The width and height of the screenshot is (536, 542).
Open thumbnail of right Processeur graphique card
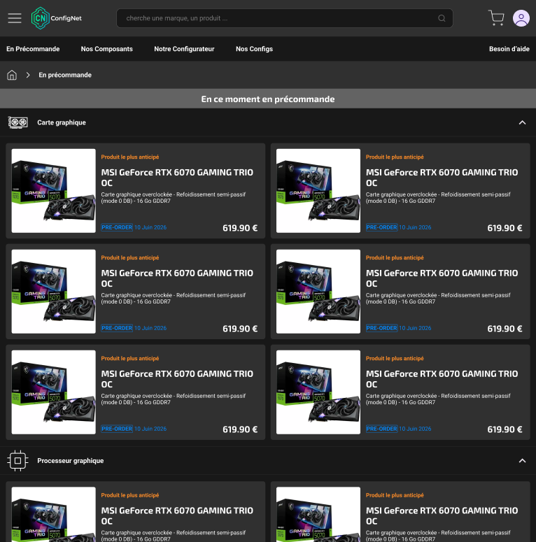click(318, 514)
